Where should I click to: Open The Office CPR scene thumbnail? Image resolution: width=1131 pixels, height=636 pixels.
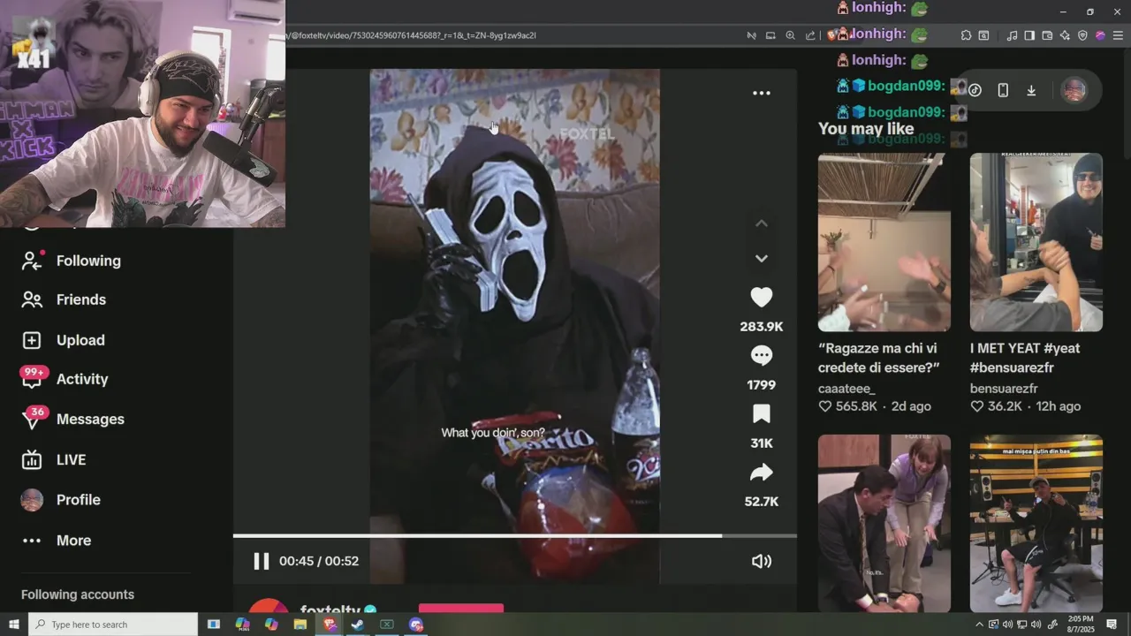[x=884, y=523]
